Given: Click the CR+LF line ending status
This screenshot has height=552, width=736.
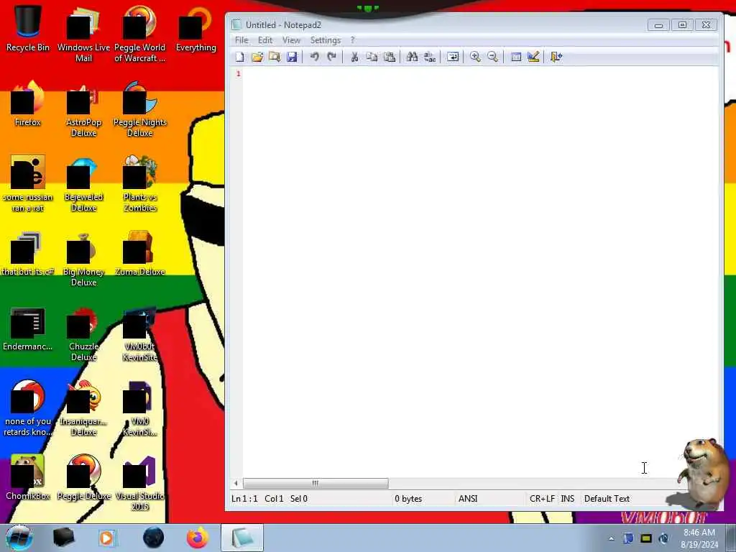Looking at the screenshot, I should [x=542, y=499].
